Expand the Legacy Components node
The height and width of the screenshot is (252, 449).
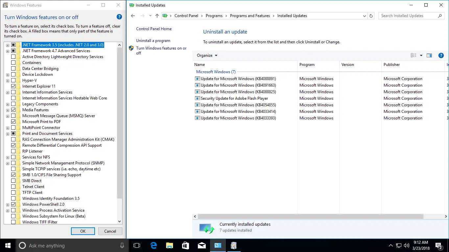(x=8, y=104)
